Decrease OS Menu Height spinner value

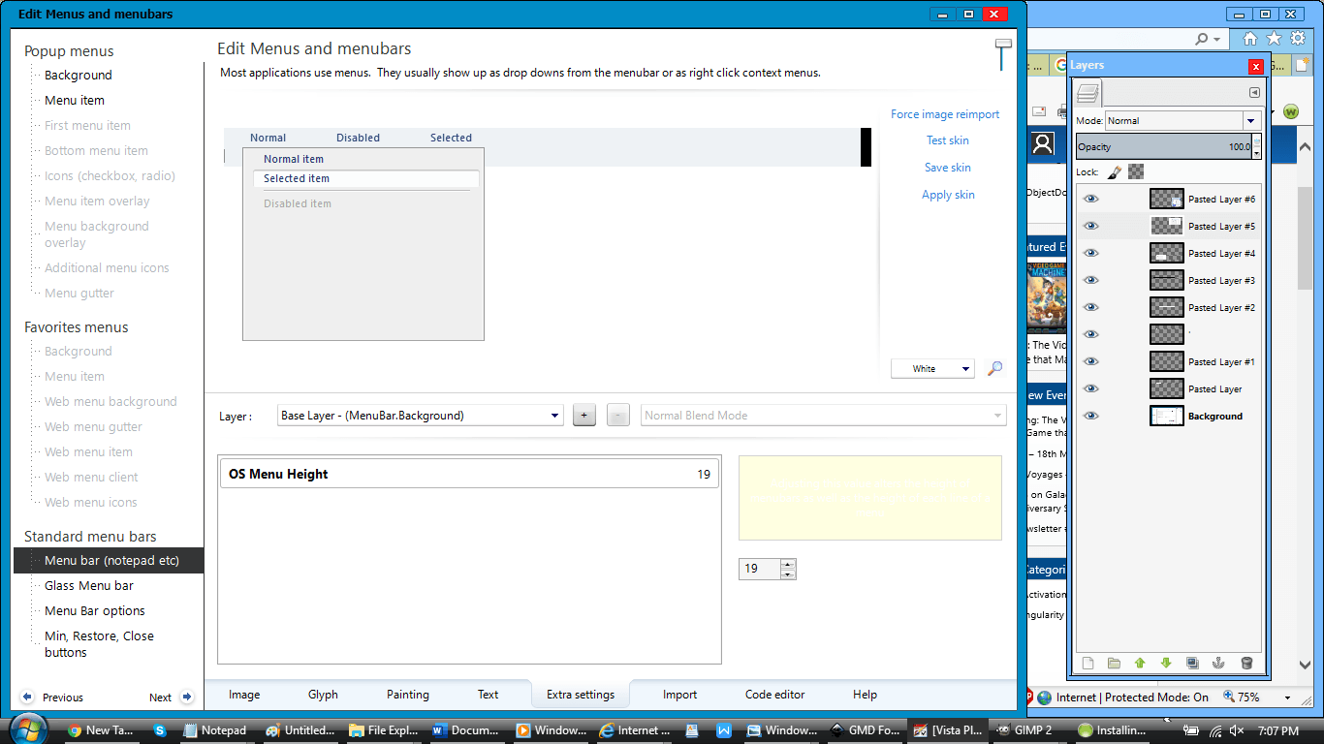(x=788, y=574)
